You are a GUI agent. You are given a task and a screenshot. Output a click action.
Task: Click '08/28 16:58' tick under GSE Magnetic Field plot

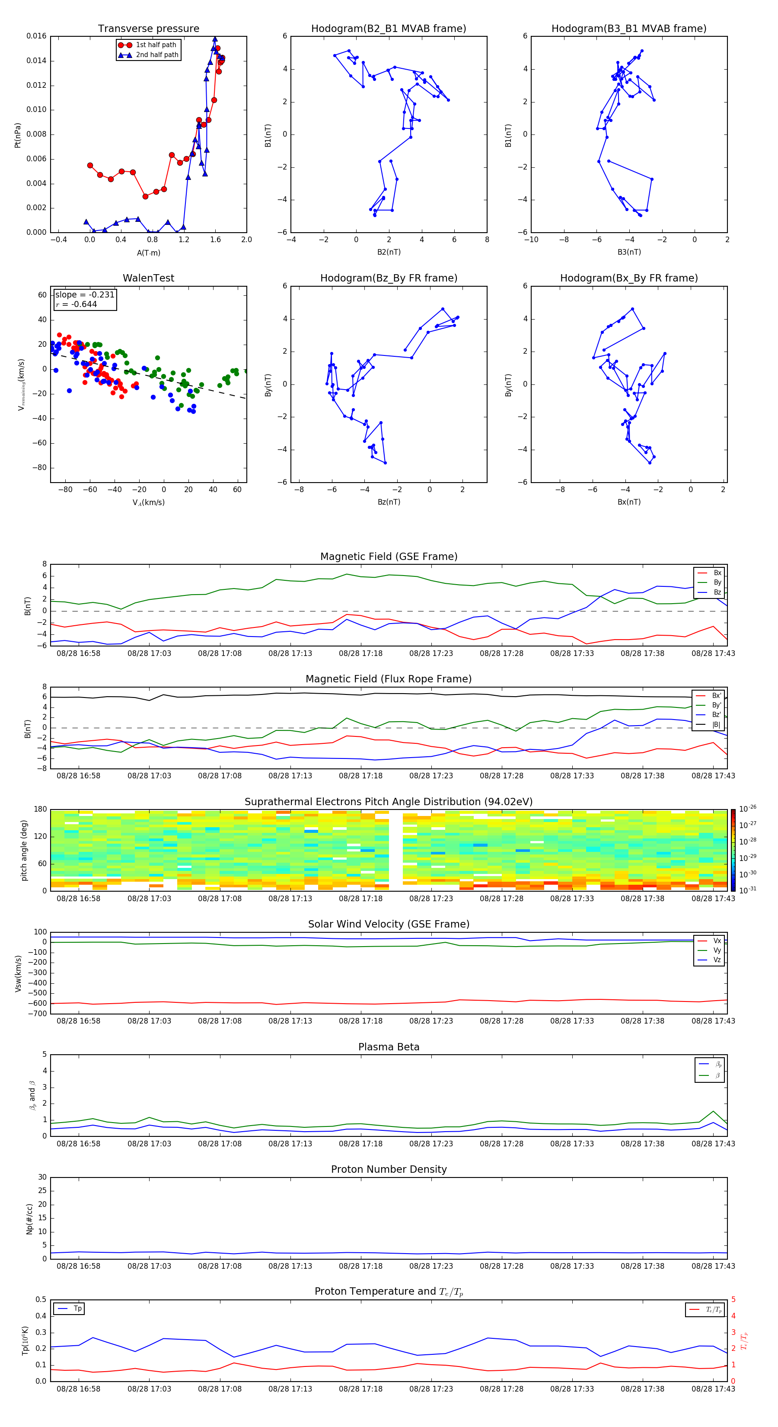point(79,653)
